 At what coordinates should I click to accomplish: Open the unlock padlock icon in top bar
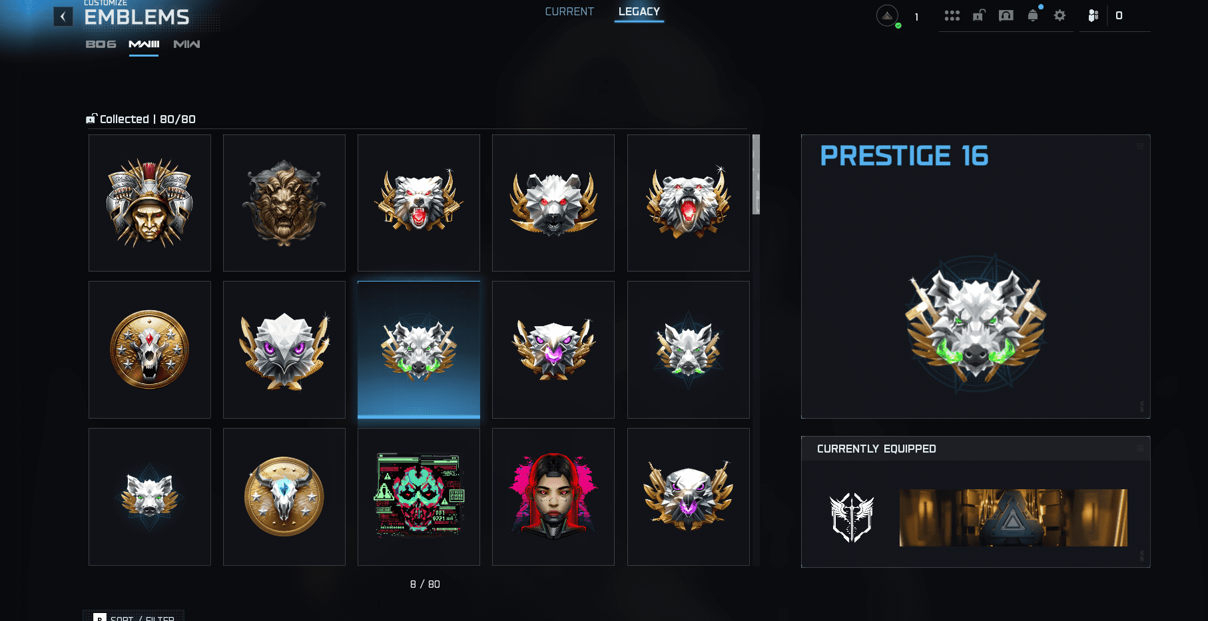(979, 15)
